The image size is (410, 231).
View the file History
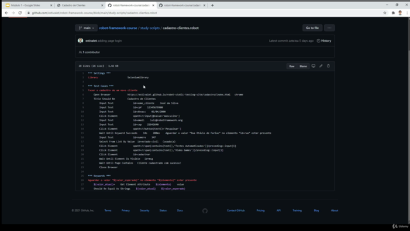tap(324, 41)
